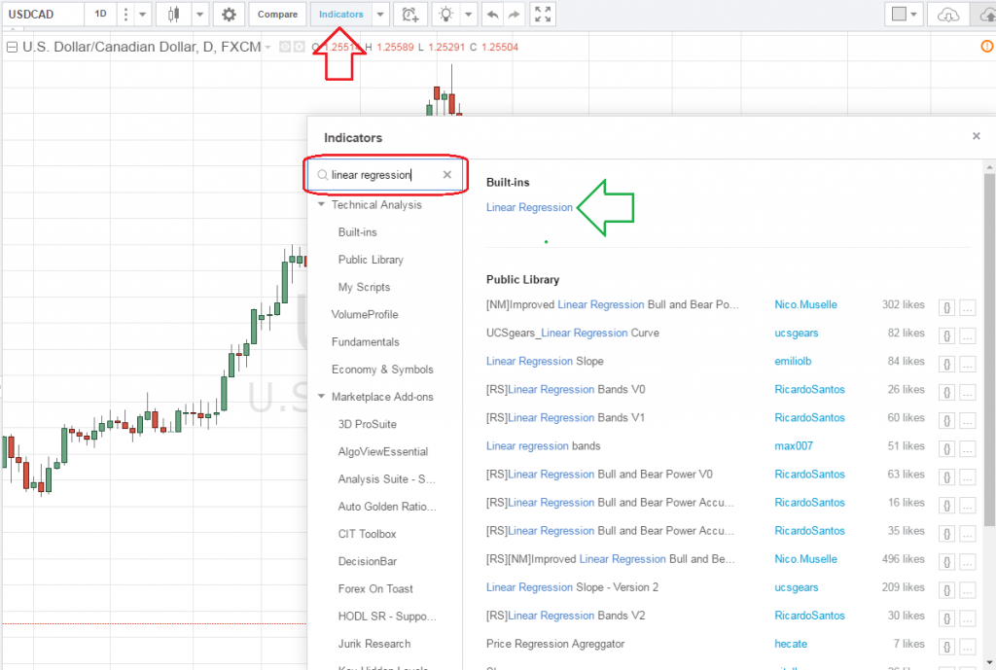Open dropdown arrow beside the lightbulb icon

point(468,14)
